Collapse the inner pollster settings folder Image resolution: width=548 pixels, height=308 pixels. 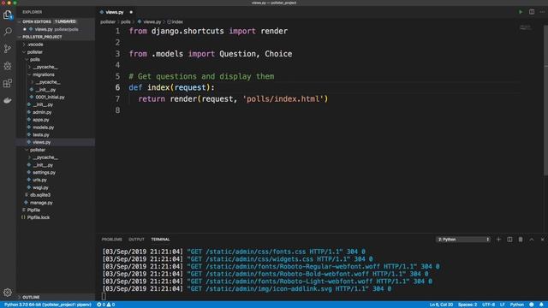(x=38, y=150)
